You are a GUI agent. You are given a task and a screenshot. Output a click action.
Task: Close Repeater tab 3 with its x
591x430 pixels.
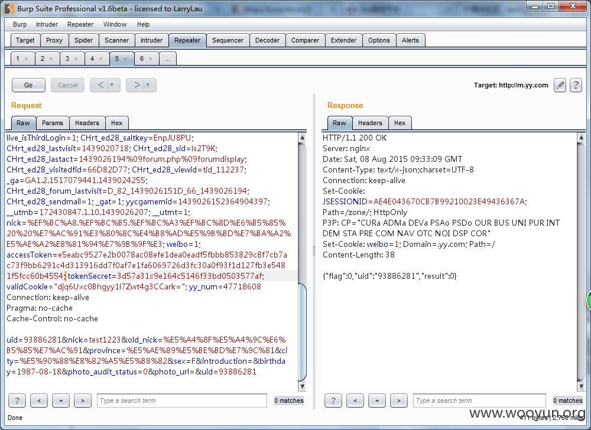pyautogui.click(x=76, y=58)
